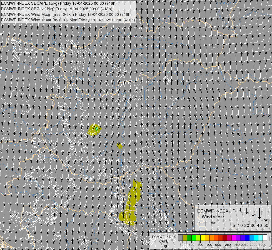Click the '100' value on the CAPE scale
Image resolution: width=272 pixels, height=250 pixels.
coord(183,245)
